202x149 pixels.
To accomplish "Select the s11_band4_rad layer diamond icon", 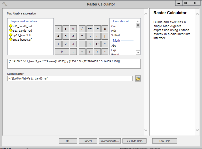I will pos(10,26).
